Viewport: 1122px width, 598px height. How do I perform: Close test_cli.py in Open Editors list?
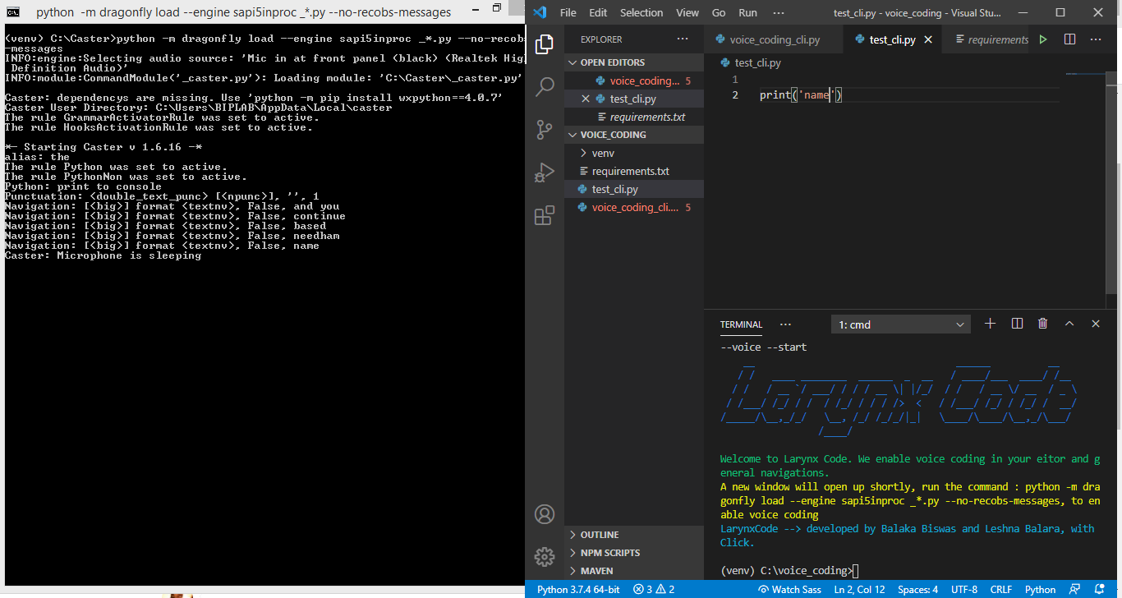pos(586,99)
